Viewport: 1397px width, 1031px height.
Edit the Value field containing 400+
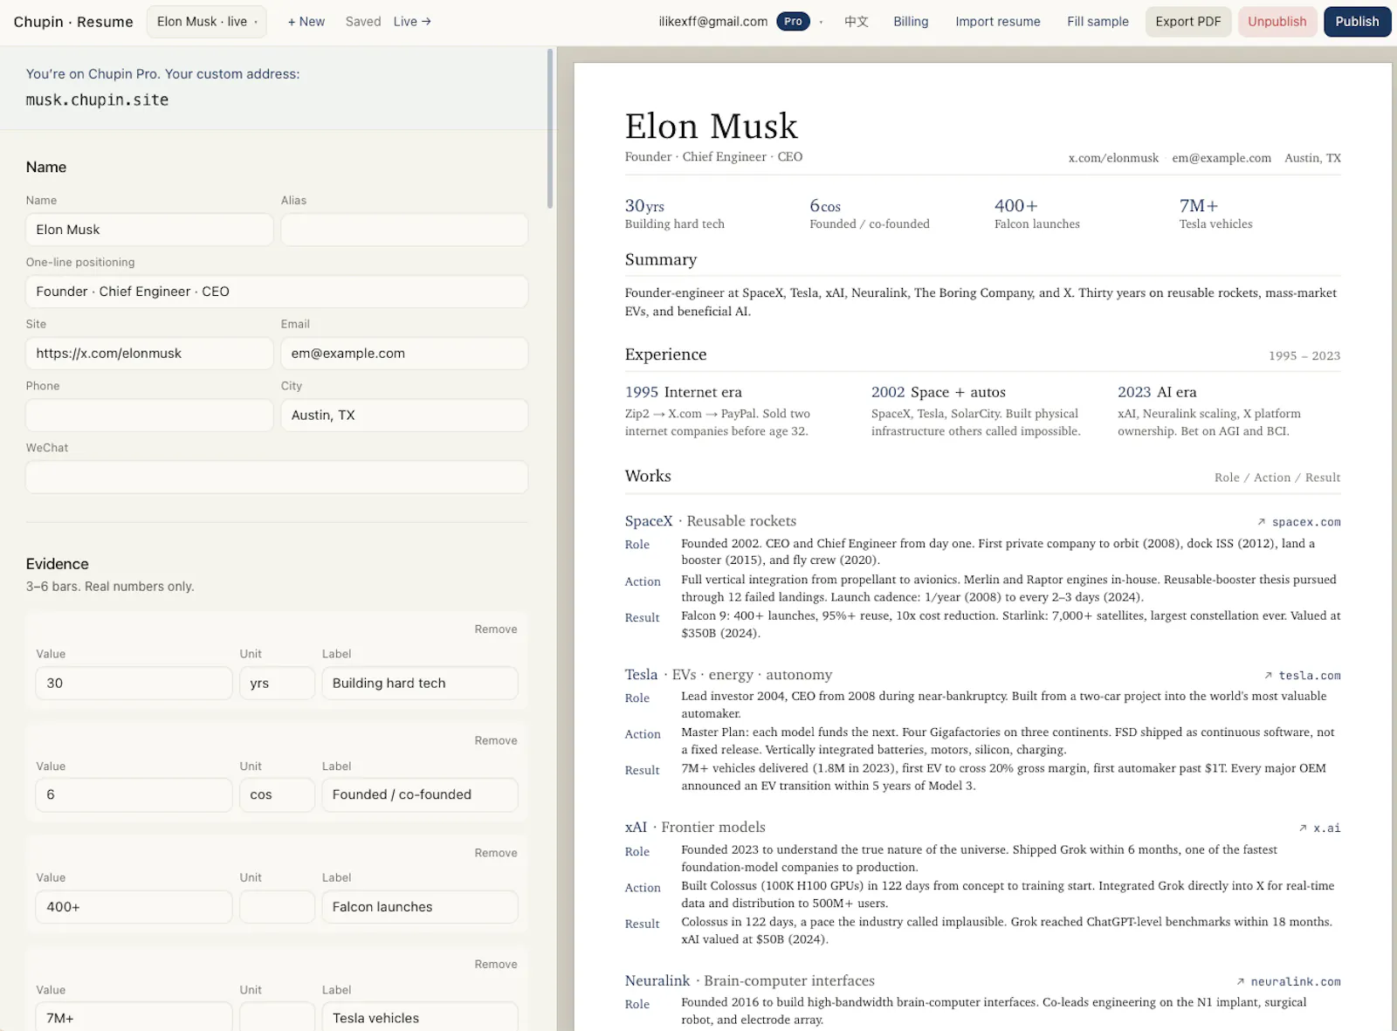[x=134, y=907]
